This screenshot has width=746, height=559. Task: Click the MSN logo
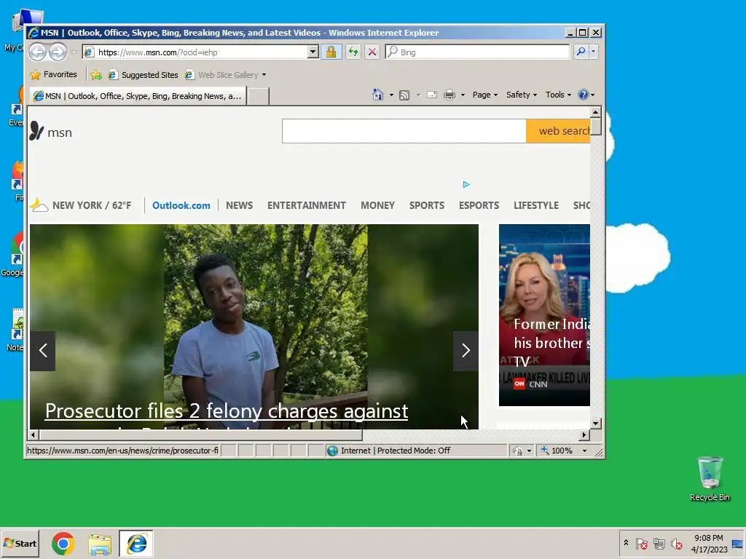[50, 131]
